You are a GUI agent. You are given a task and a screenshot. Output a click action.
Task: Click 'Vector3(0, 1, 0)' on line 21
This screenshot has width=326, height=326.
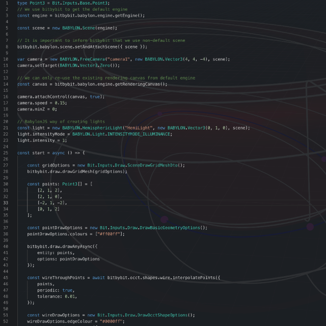pyautogui.click(x=209, y=128)
